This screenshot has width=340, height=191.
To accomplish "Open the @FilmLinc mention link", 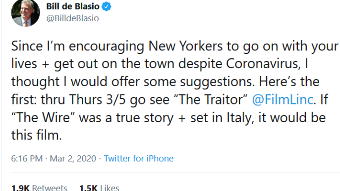I will click(283, 99).
